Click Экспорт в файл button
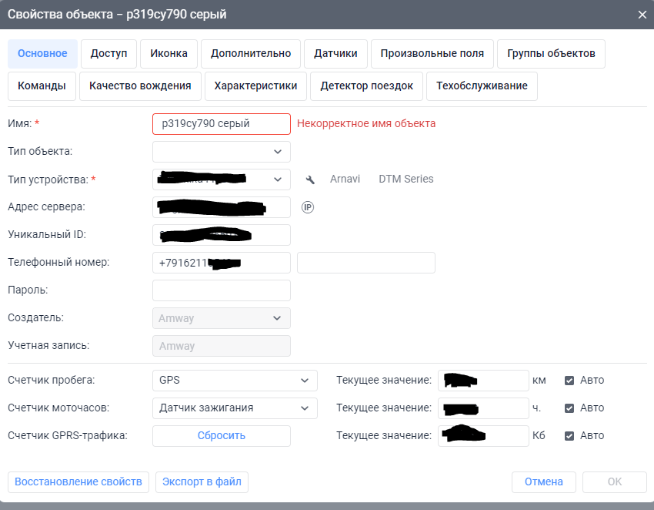The image size is (654, 510). coord(202,482)
